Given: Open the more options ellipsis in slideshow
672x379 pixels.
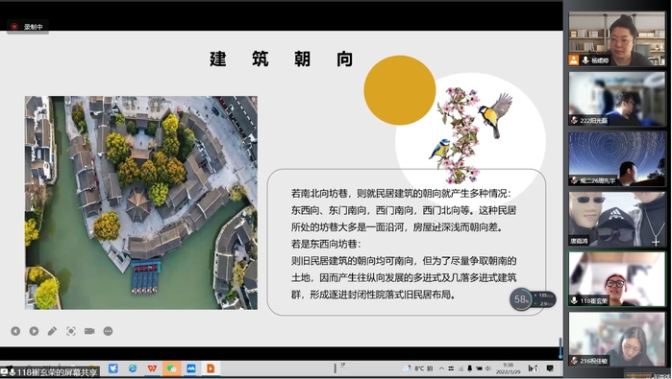Looking at the screenshot, I should (108, 331).
